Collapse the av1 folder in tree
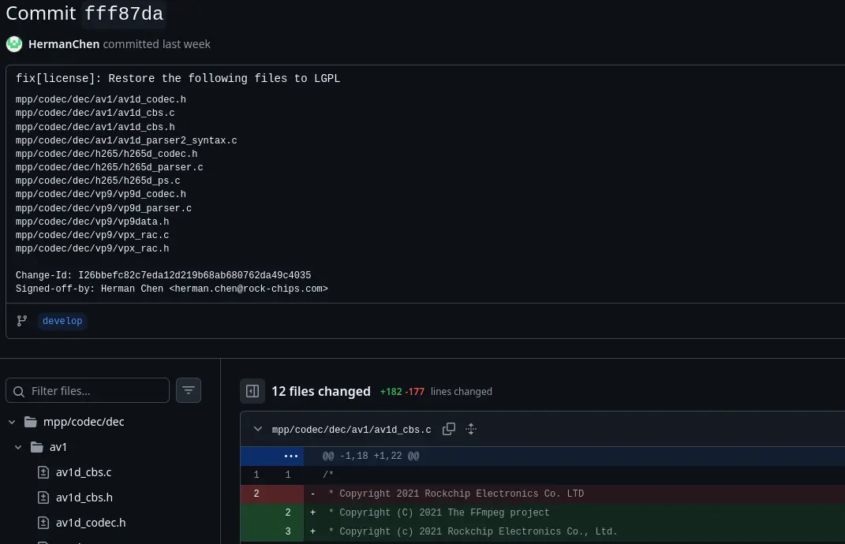The width and height of the screenshot is (845, 544). (x=18, y=447)
